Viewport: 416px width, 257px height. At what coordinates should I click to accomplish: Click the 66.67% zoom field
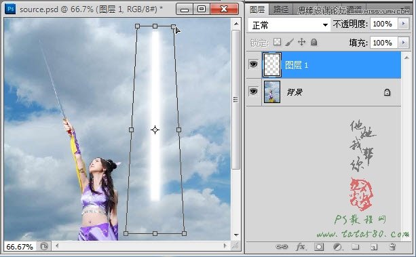(20, 247)
